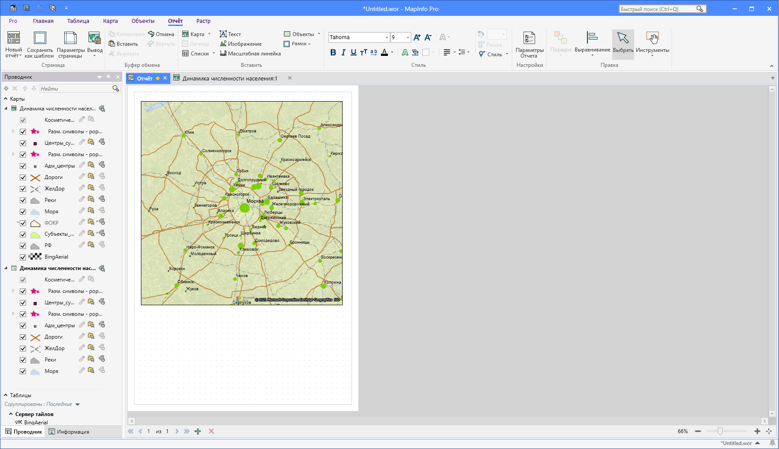Click Save as Template icon

[x=40, y=44]
